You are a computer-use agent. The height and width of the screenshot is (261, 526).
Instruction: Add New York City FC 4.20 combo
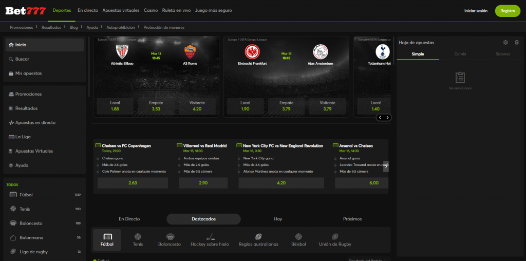tap(281, 183)
